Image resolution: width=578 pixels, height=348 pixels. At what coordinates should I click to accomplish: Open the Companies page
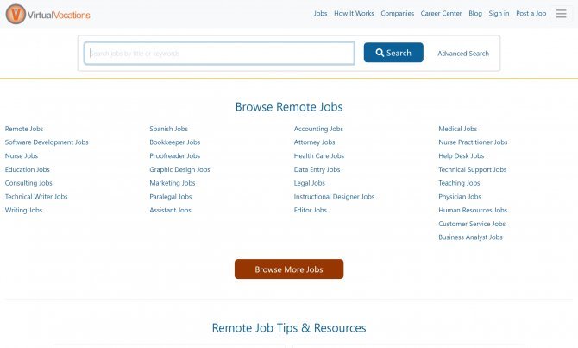397,13
